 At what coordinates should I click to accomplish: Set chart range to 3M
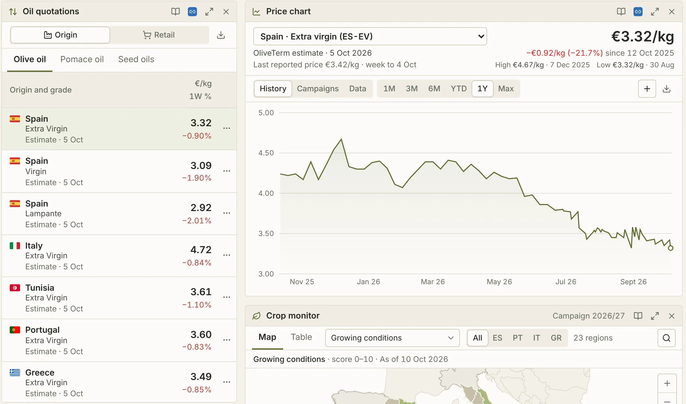tap(412, 89)
